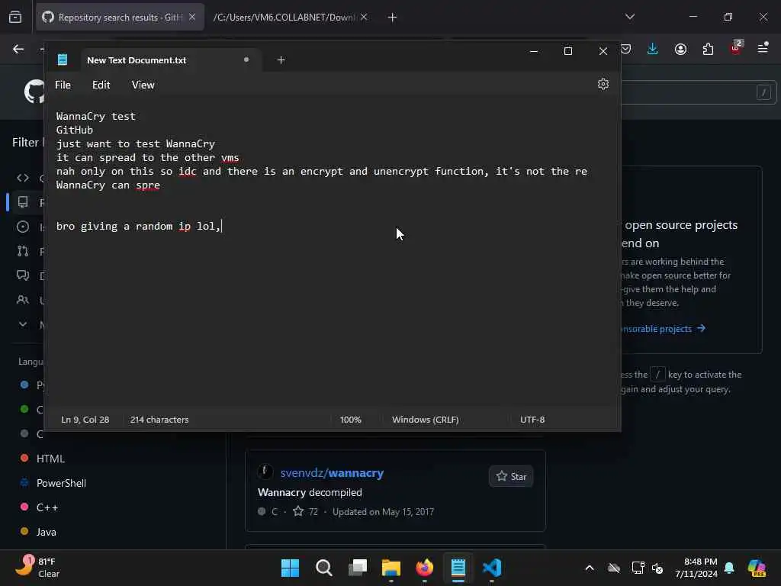Open the View menu in Notepad

point(143,85)
